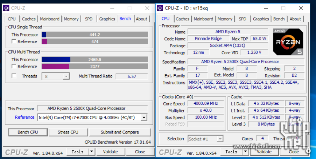Click the L1 Data value 4 x 32 KBytes
316x159 pixels.
266,103
